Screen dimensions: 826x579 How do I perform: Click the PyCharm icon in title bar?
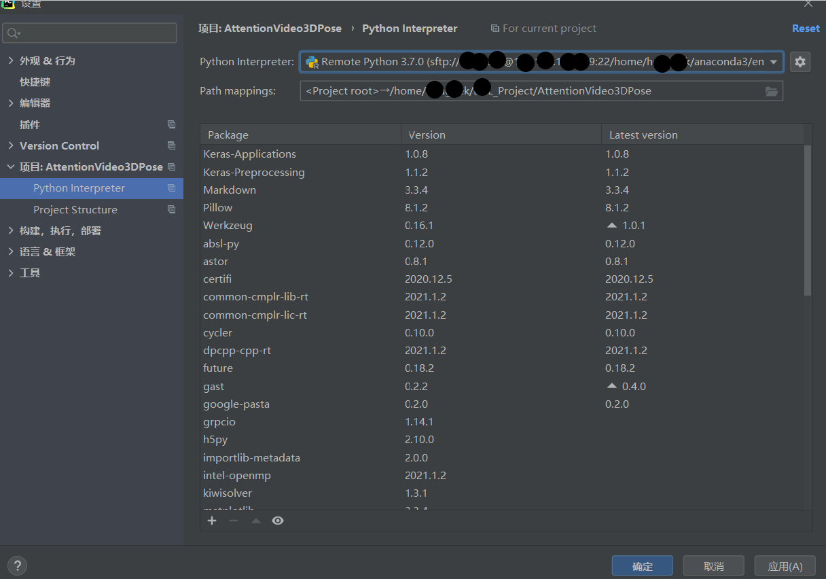[7, 3]
